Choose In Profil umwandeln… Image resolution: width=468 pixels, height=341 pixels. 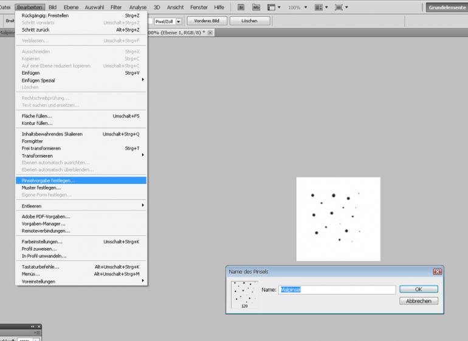(x=81, y=256)
